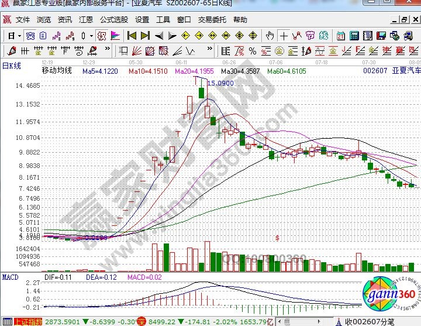Click the 移动均线 indicator label
Screen dimensions: 421x326
click(57, 71)
